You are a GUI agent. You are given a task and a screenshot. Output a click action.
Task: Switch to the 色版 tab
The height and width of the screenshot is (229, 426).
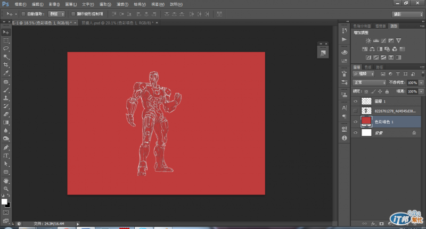click(x=368, y=67)
